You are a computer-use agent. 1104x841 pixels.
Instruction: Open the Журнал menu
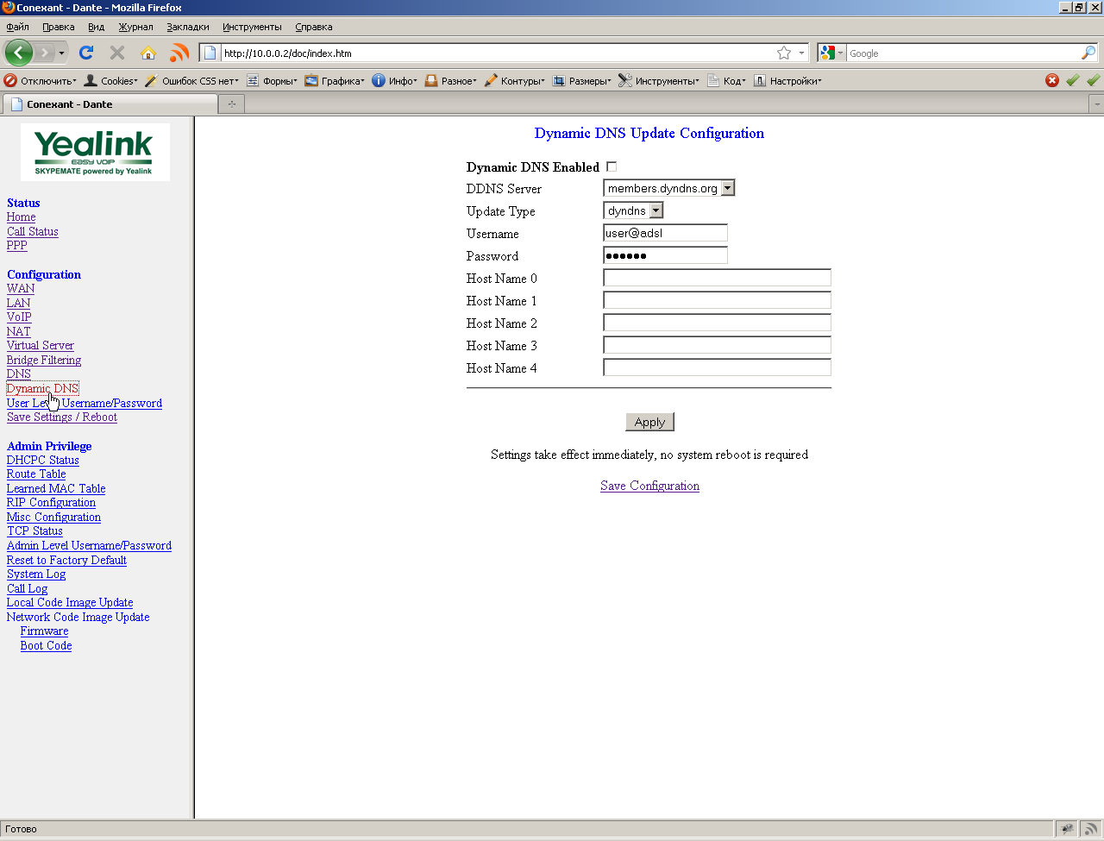135,27
